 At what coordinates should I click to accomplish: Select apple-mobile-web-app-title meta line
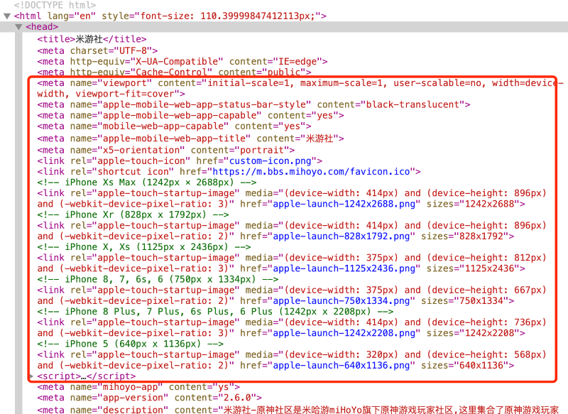(190, 138)
